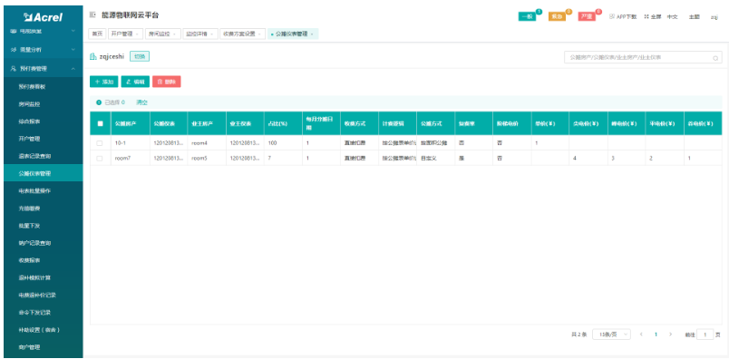Viewport: 729px width, 359px height.
Task: Close the 房间监控 tab with its x
Action: tap(174, 34)
